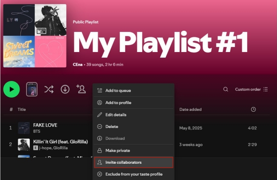277x180 pixels.
Task: Click FAKE LOVE album thumbnail
Action: pyautogui.click(x=24, y=128)
